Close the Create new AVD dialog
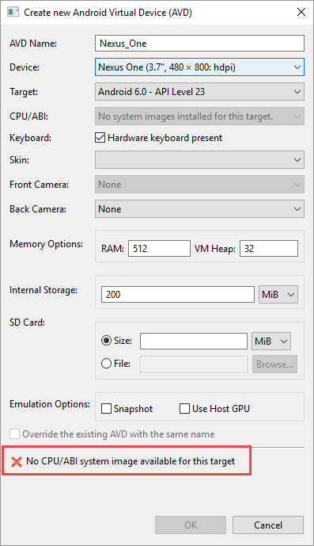 point(301,12)
